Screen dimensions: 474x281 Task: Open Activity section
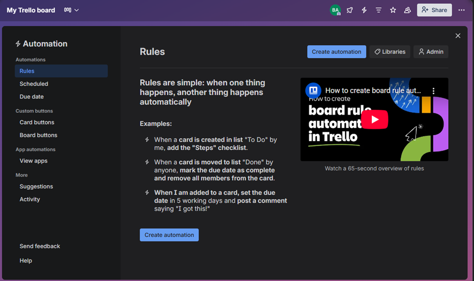61,199
